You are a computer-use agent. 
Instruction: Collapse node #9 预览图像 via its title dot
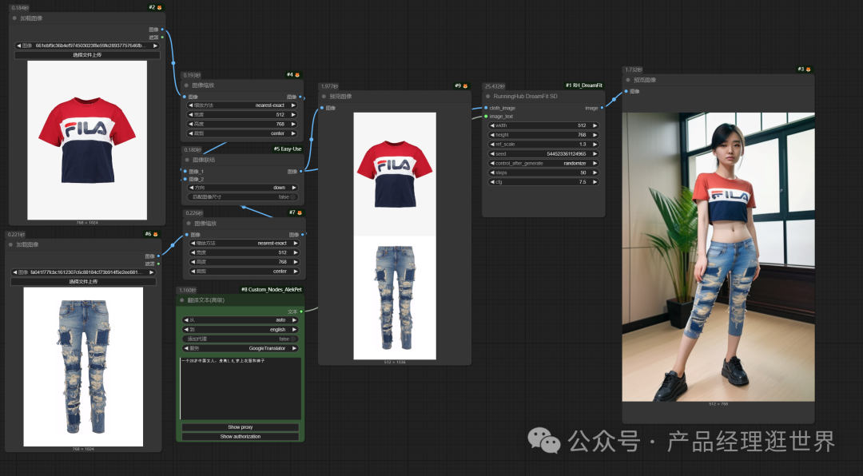[x=324, y=97]
